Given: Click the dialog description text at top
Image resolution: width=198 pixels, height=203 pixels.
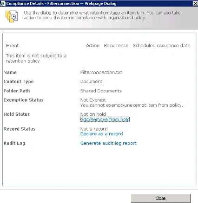Looking at the screenshot, I should 102,15.
